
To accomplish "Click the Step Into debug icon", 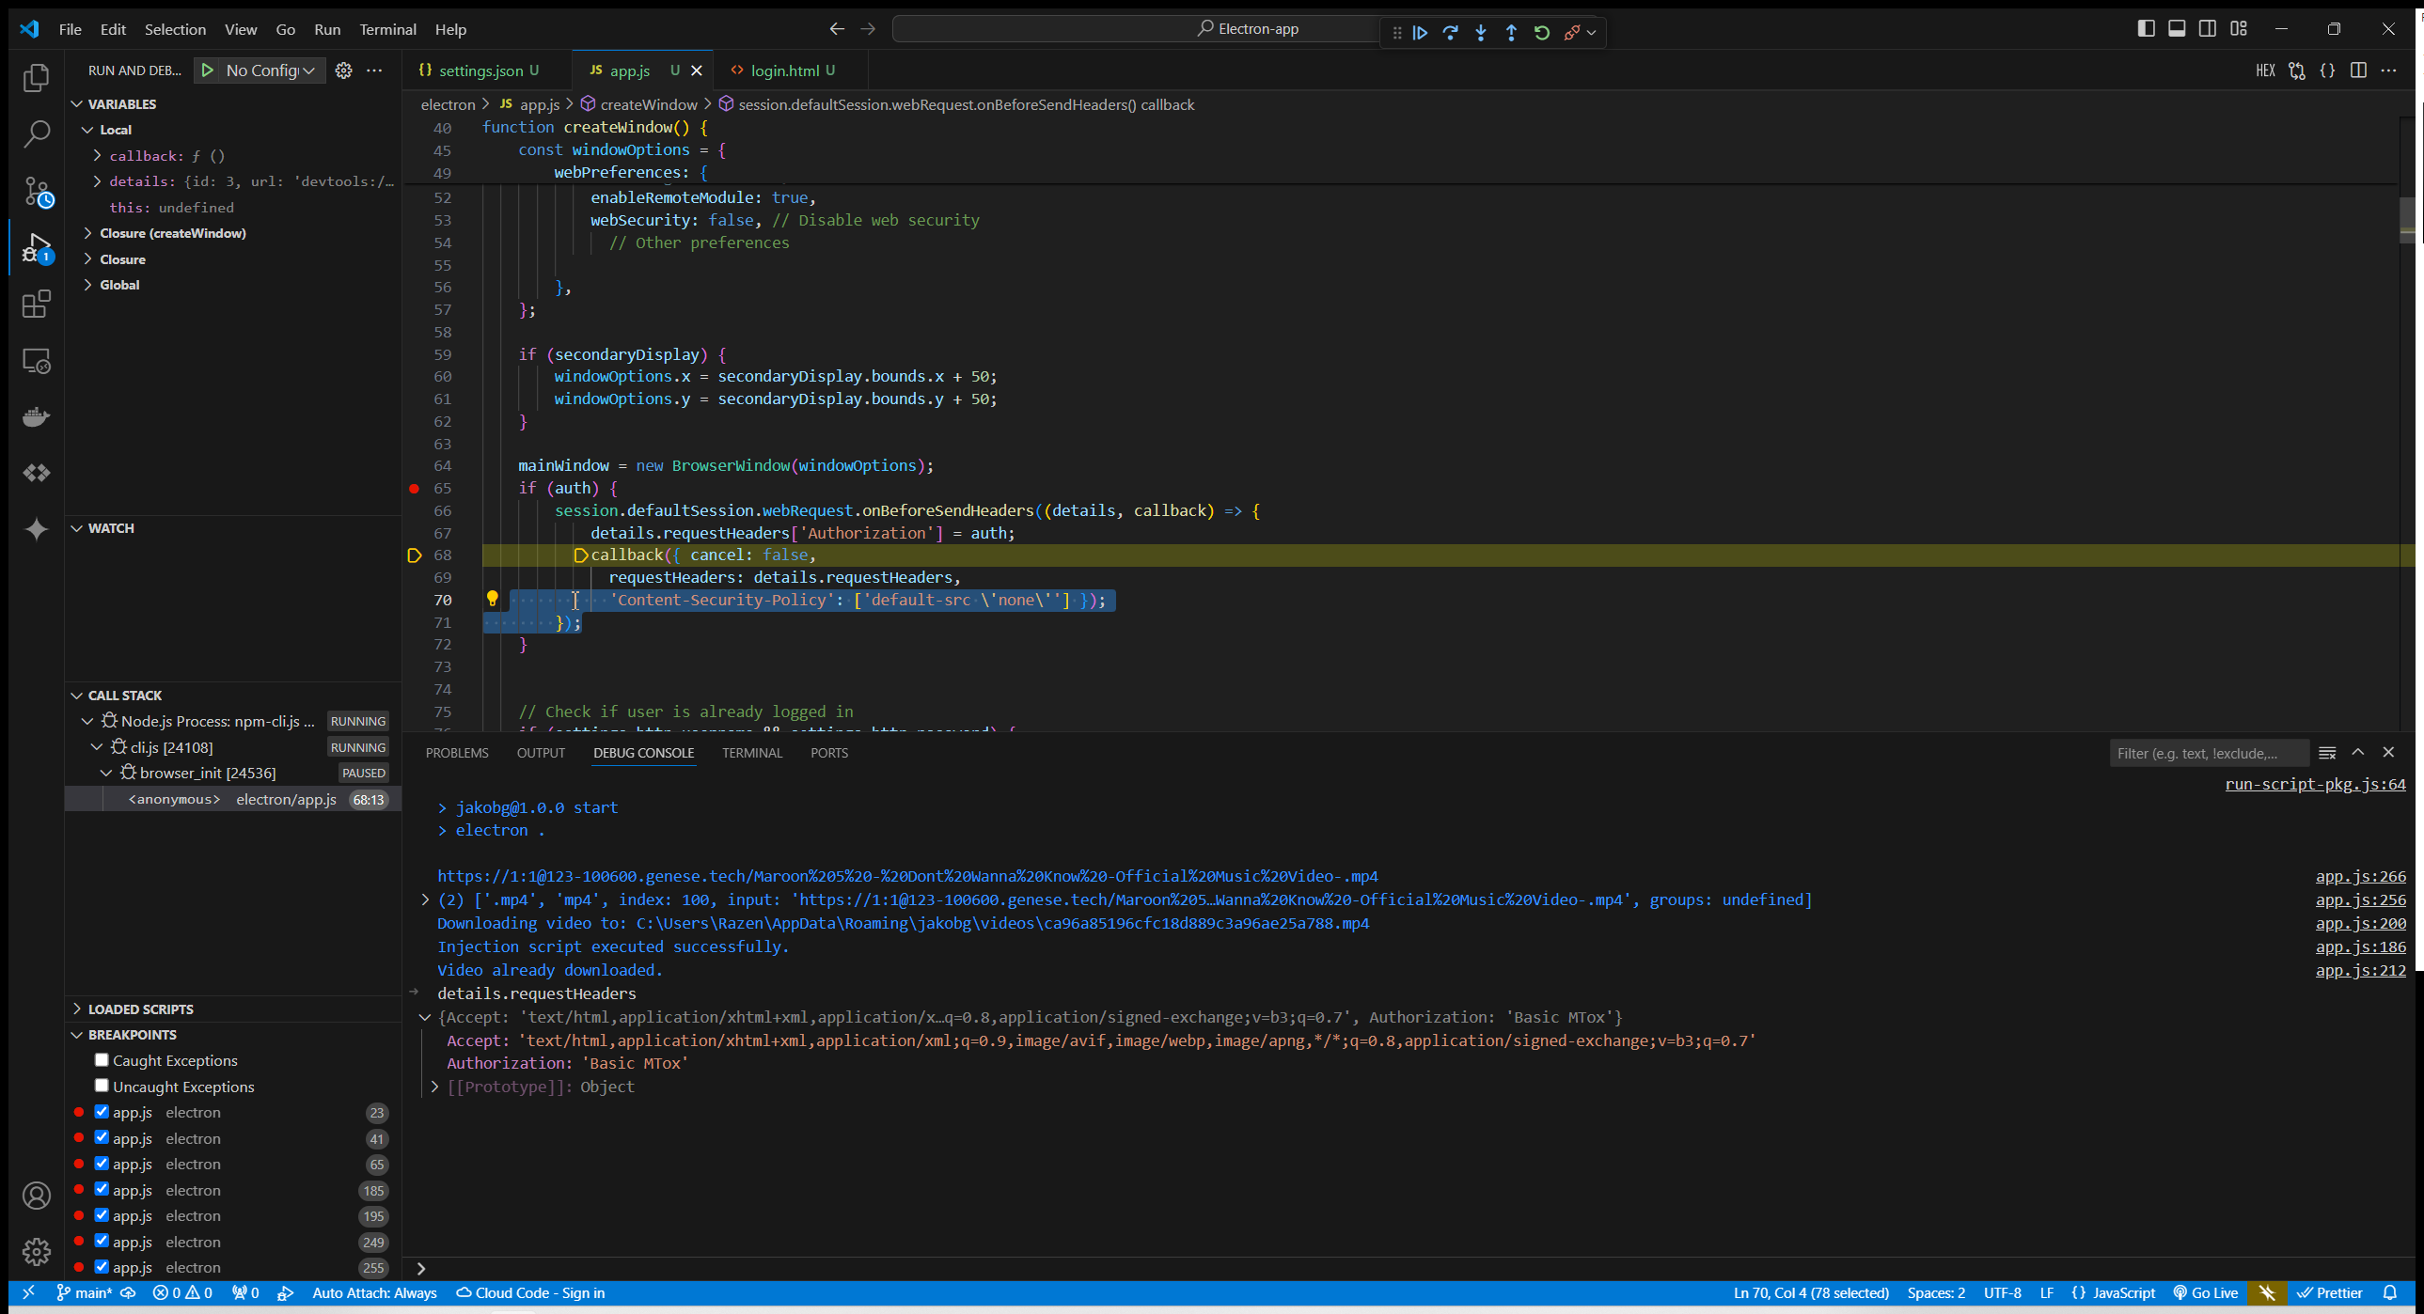I will point(1481,32).
